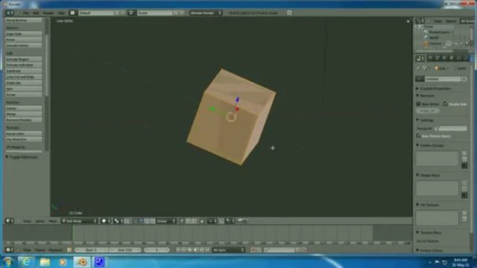Toggle Auto Texture Space checkbox
This screenshot has width=477, height=268.
coord(419,135)
